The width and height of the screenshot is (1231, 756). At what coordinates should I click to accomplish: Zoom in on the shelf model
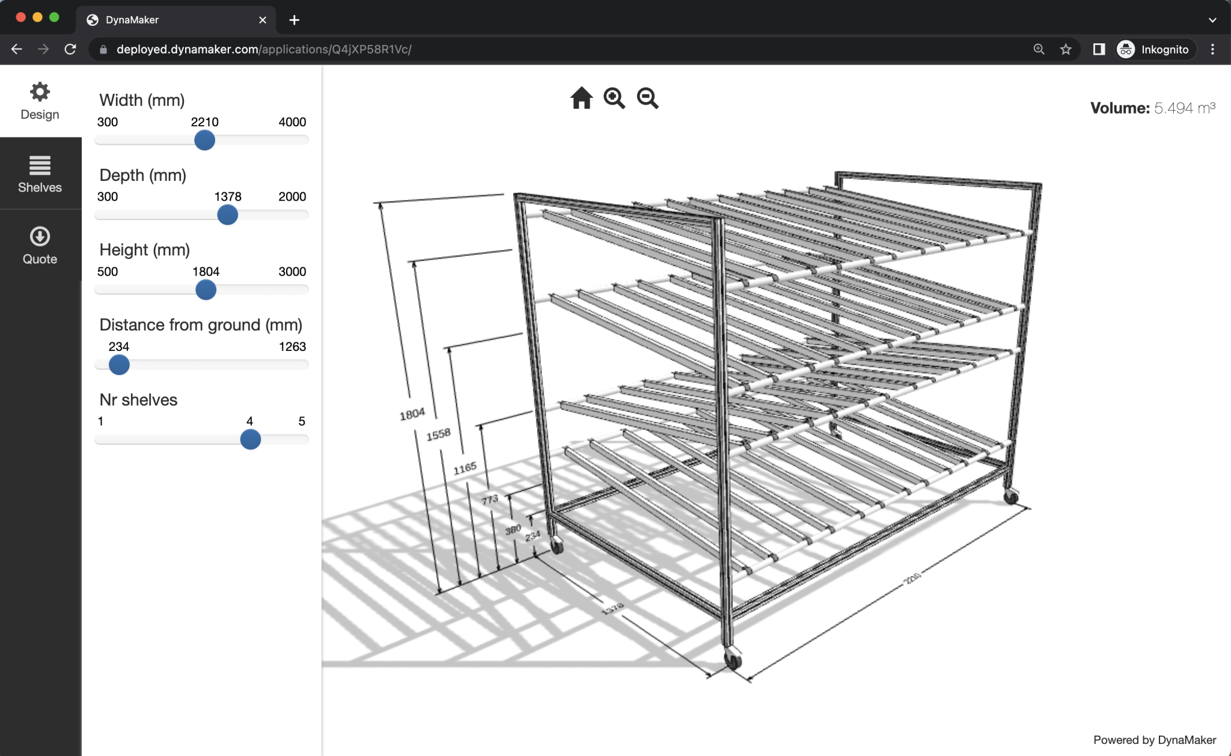click(614, 98)
